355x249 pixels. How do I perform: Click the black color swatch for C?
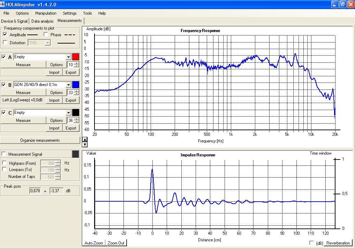tap(76, 112)
